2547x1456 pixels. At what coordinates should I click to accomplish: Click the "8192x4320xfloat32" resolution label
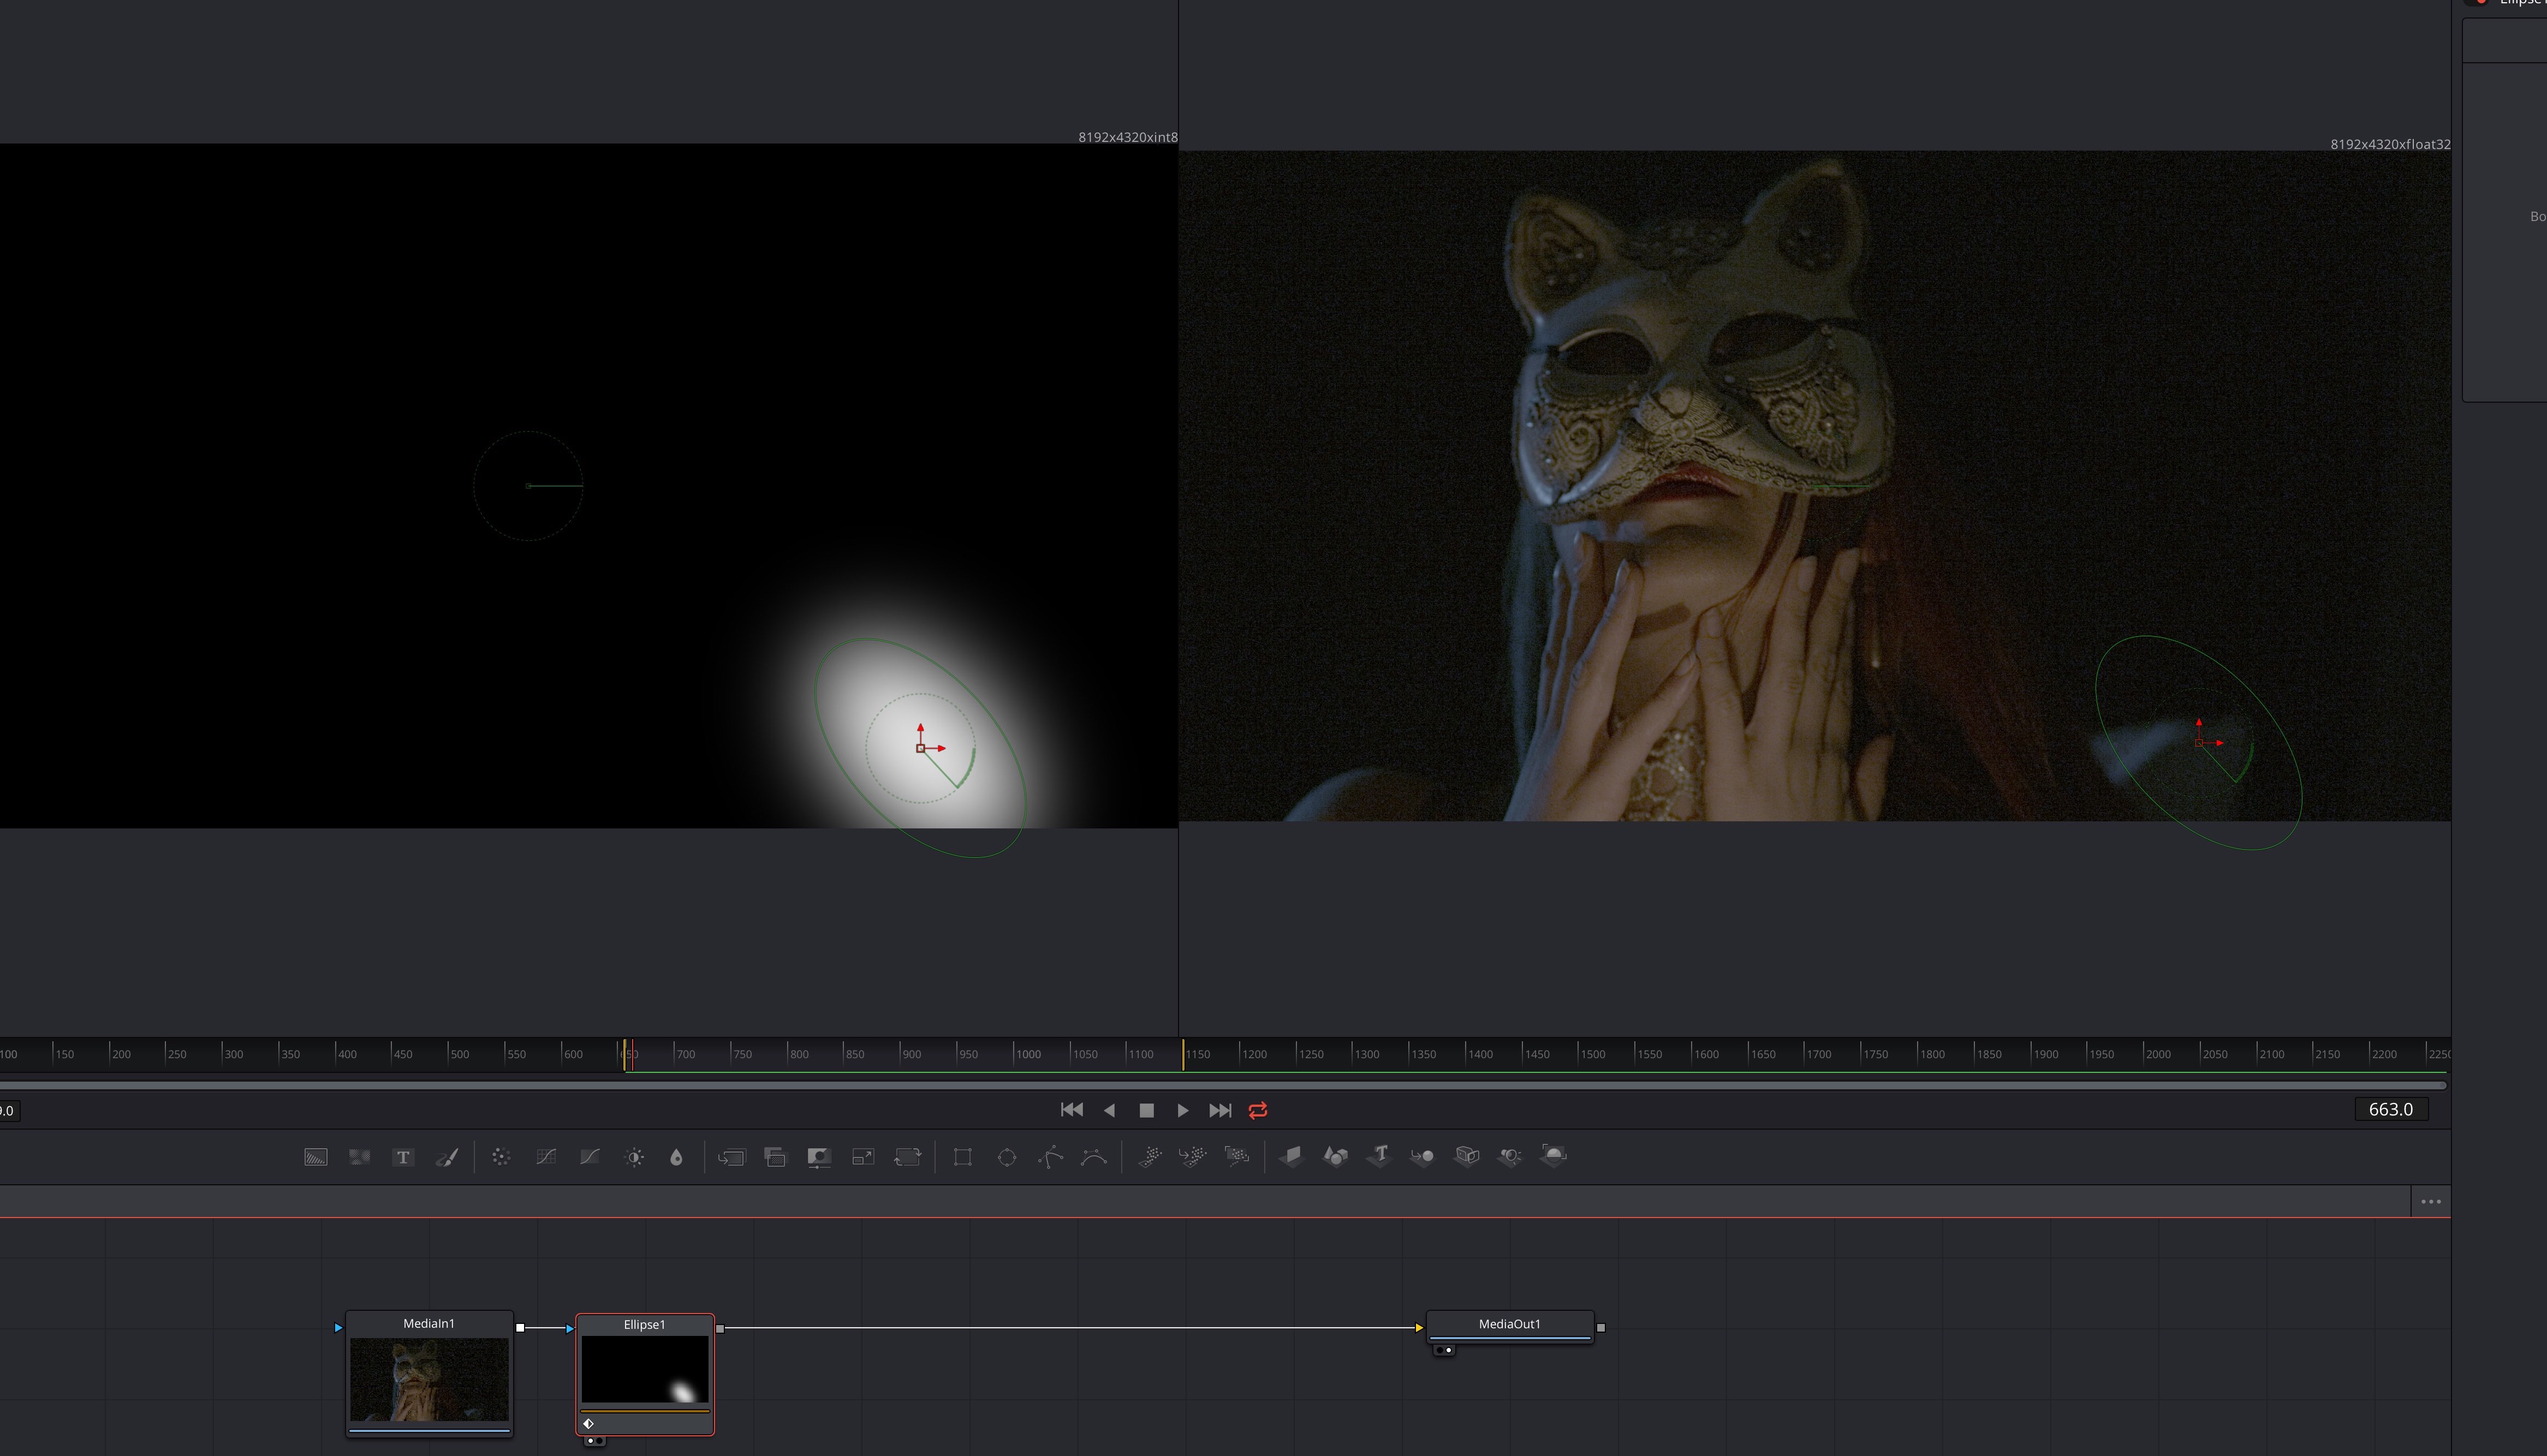(x=2390, y=144)
